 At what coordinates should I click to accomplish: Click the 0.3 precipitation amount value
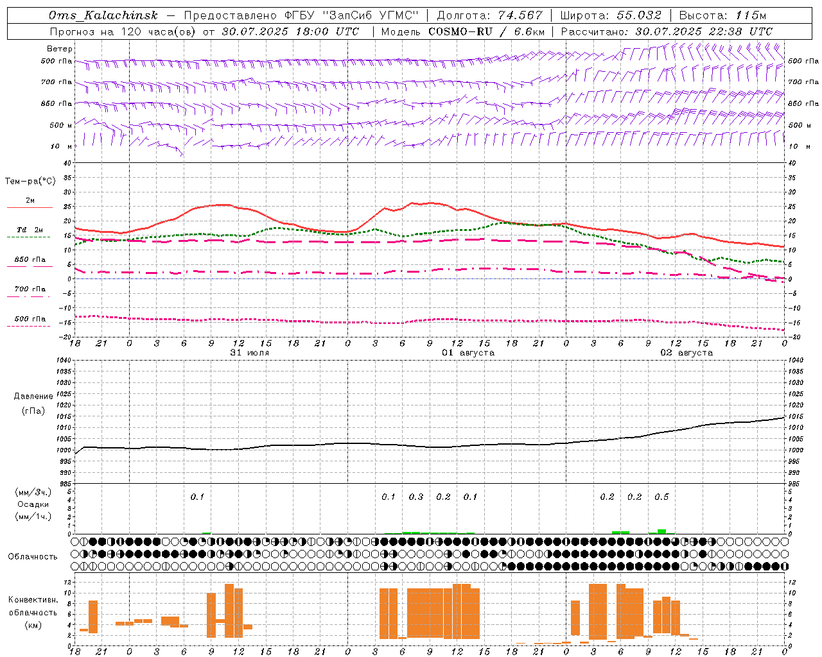(416, 497)
